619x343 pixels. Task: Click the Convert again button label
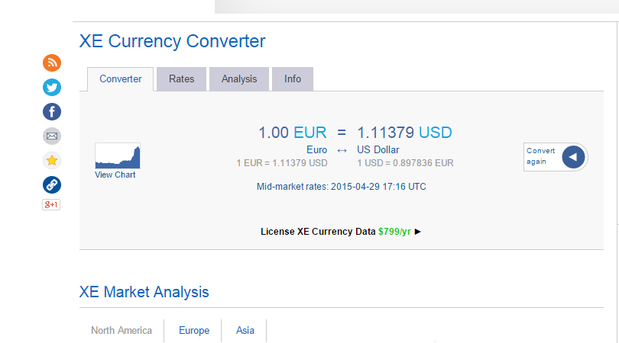tap(540, 156)
